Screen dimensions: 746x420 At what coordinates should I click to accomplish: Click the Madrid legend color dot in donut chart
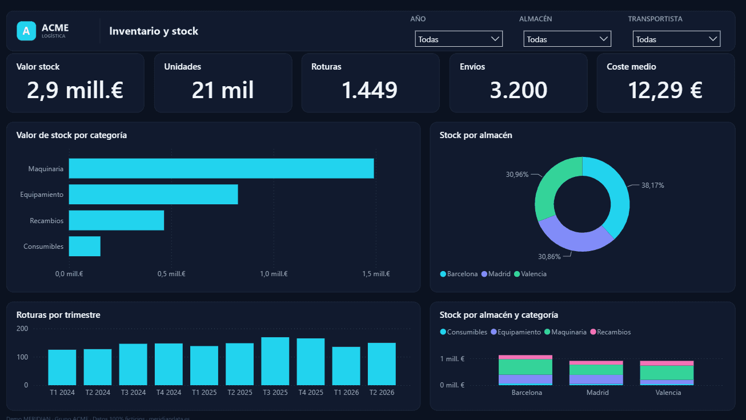(x=484, y=274)
